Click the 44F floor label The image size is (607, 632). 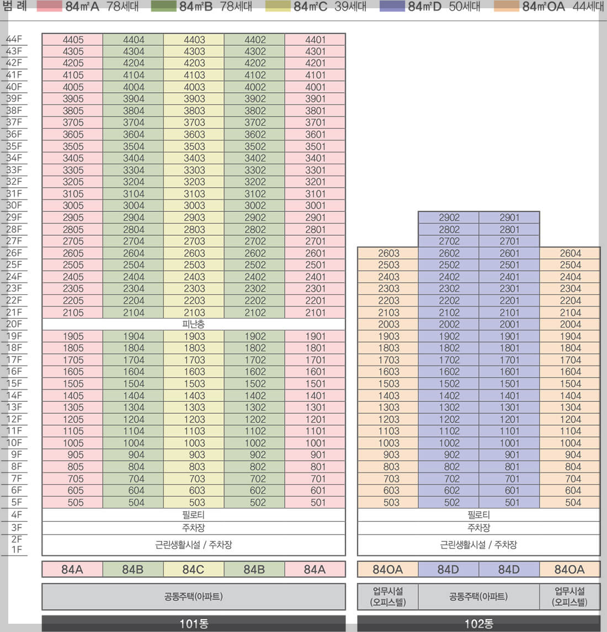tap(14, 39)
